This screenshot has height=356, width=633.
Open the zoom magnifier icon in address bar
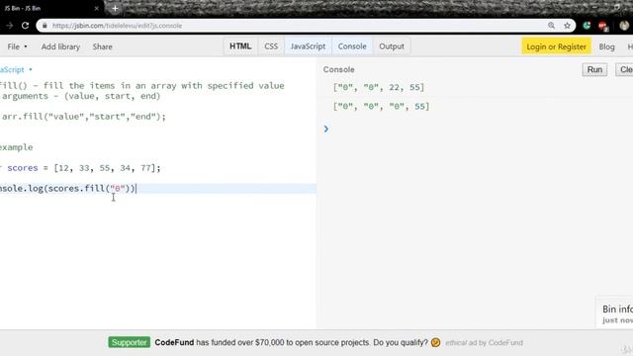tap(551, 26)
